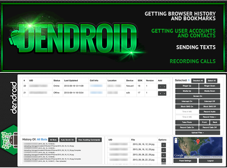Open Record Video dropdown
This screenshot has height=168, width=227.
click(210, 117)
